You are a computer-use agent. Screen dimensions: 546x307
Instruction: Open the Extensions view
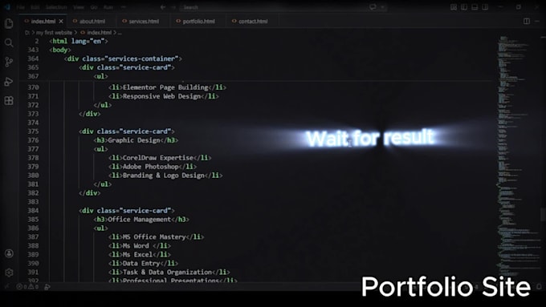[x=9, y=101]
